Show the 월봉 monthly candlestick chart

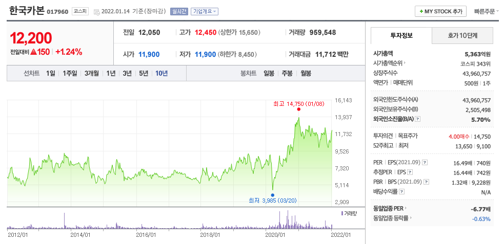pyautogui.click(x=306, y=73)
